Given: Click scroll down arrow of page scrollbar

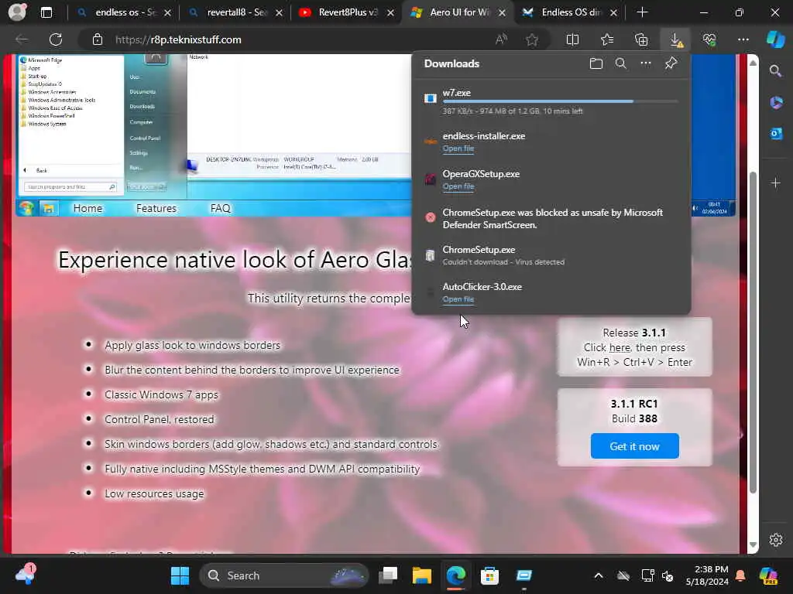Looking at the screenshot, I should [x=753, y=545].
